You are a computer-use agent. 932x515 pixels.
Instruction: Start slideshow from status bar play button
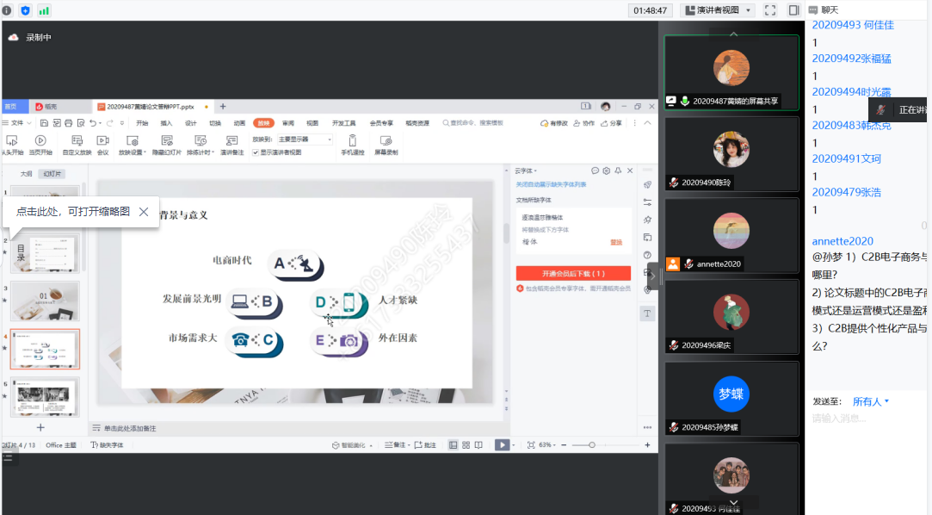point(502,445)
